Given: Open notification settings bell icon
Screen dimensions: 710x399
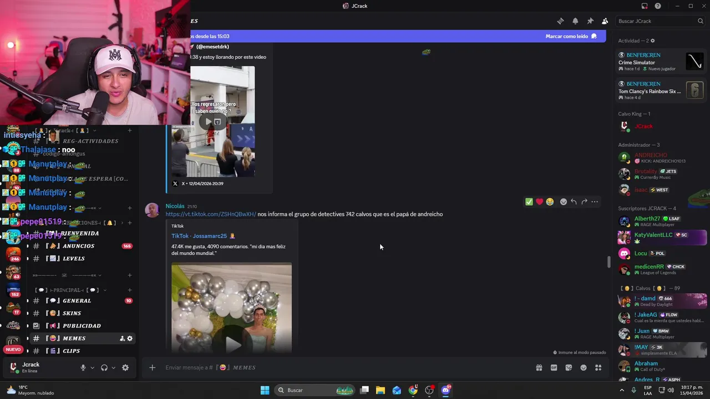Looking at the screenshot, I should pos(575,21).
